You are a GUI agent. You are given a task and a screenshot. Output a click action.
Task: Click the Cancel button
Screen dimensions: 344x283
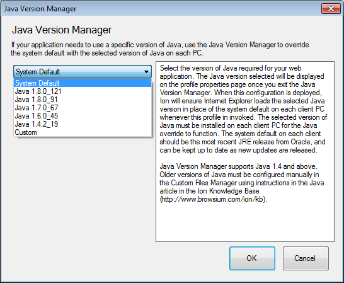click(x=306, y=258)
